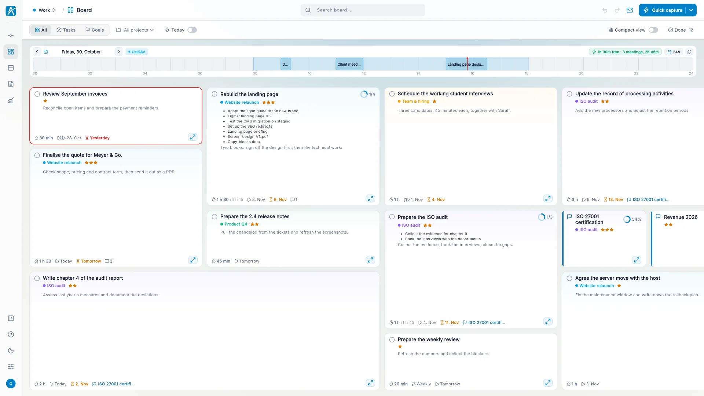Open the Quick capture dropdown arrow
Screen dimensions: 704x396
pos(691,10)
